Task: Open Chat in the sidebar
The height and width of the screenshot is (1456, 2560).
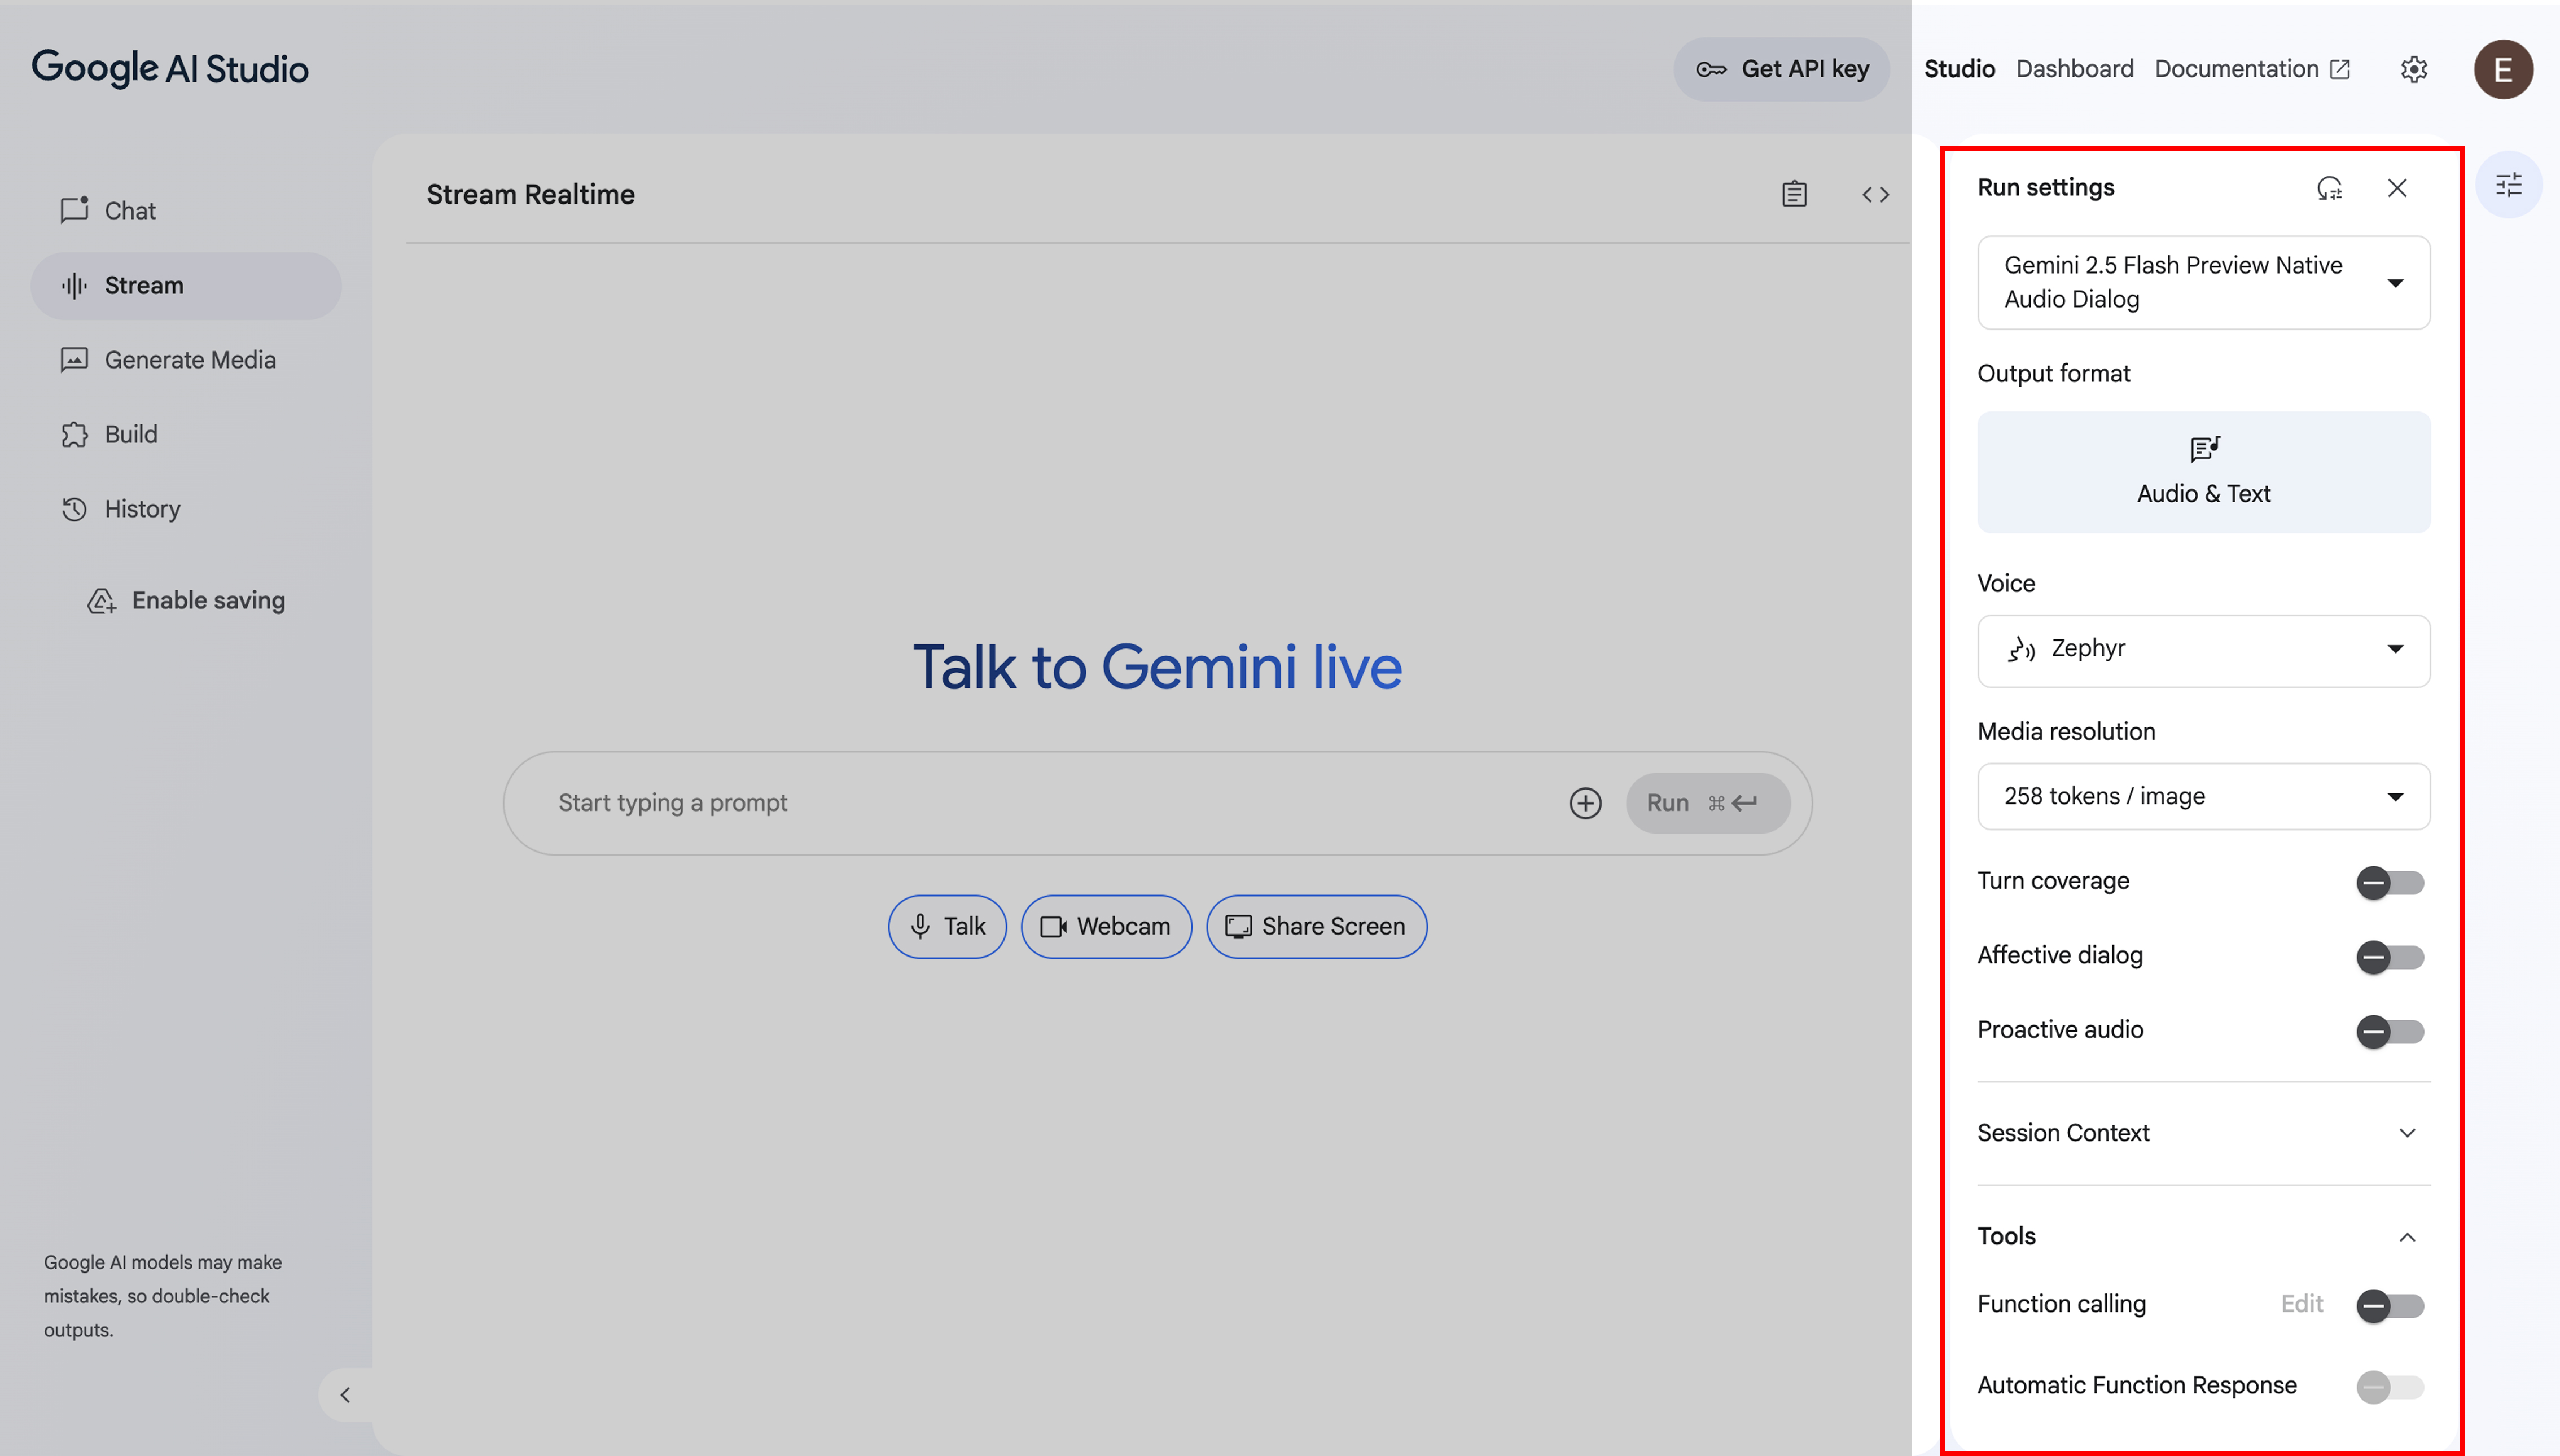Action: tap(186, 211)
